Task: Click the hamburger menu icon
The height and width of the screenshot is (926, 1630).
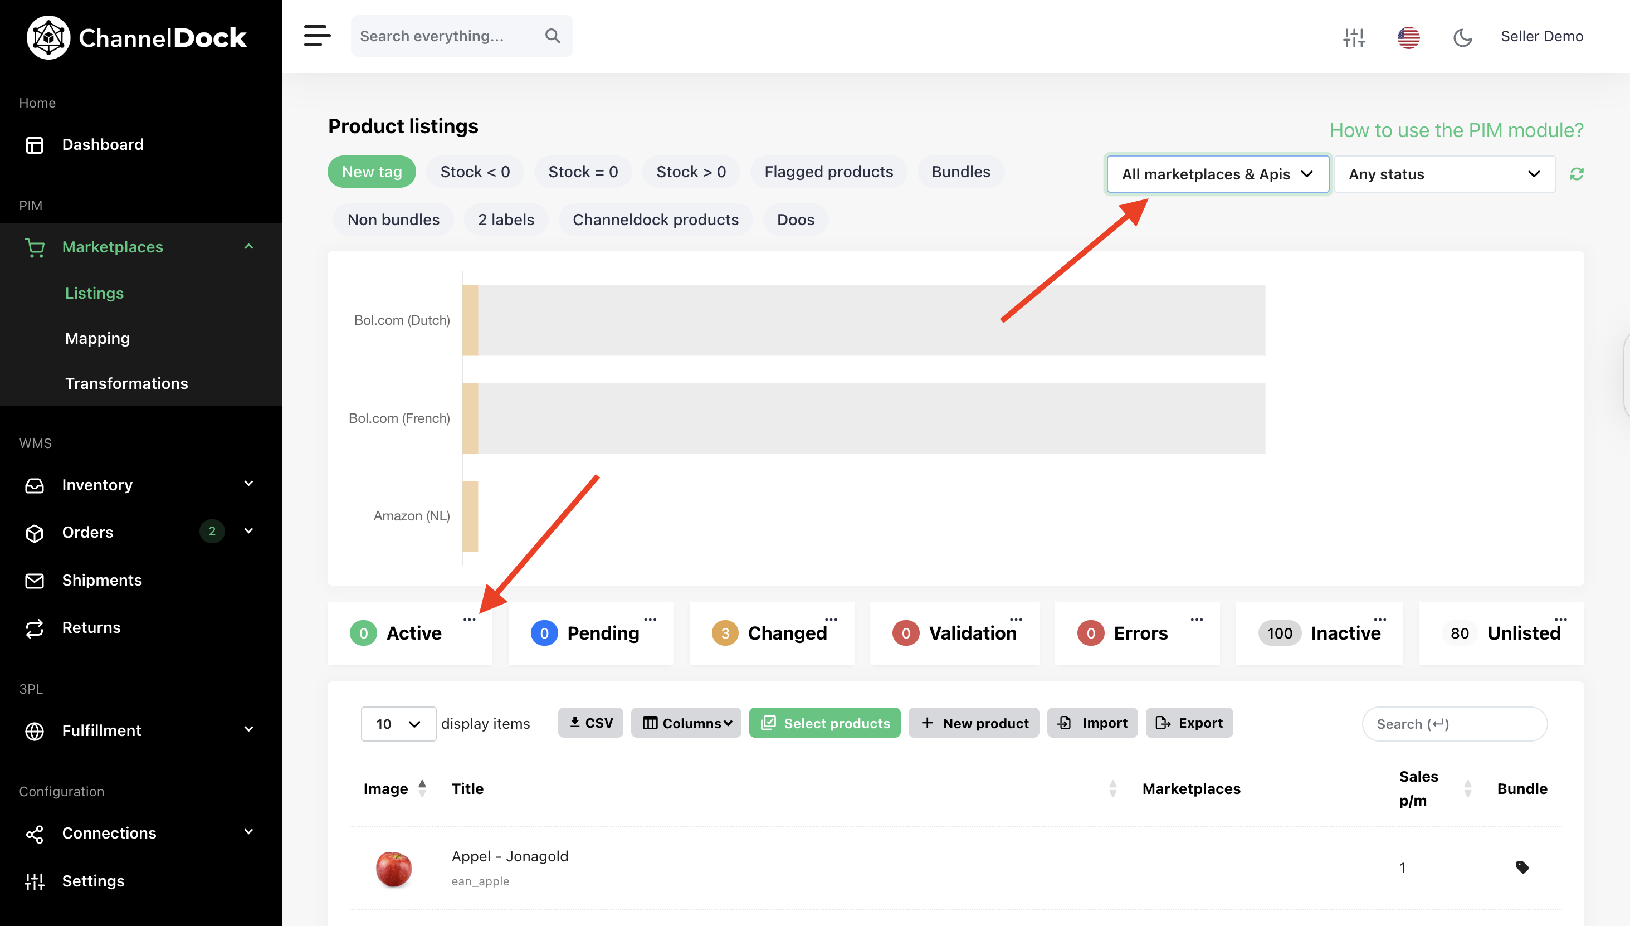Action: (316, 36)
